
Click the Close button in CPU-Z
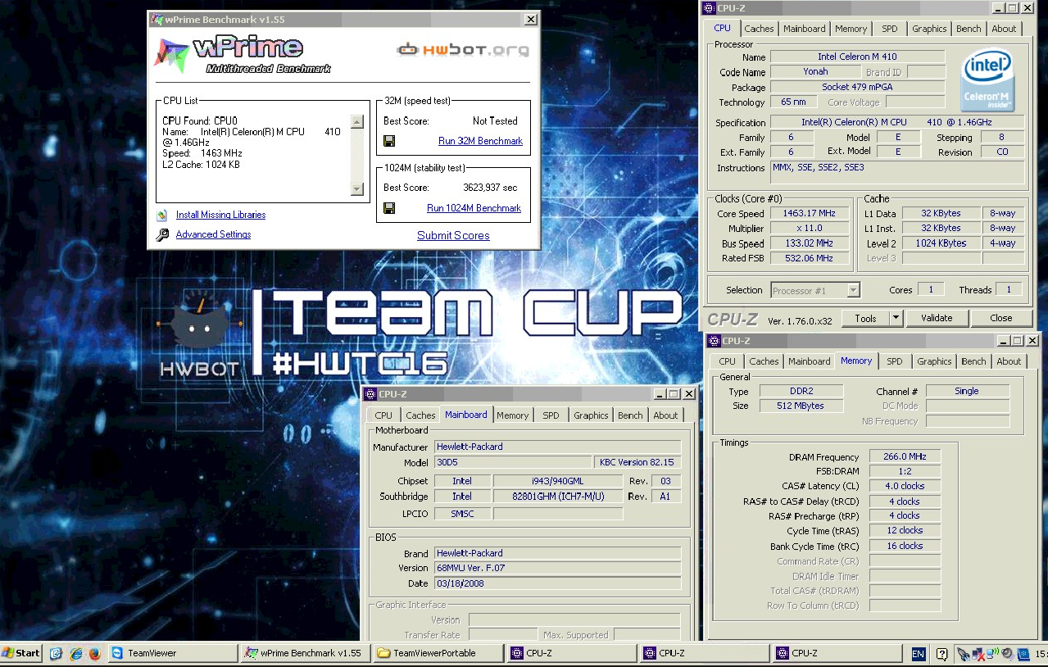[x=1000, y=318]
